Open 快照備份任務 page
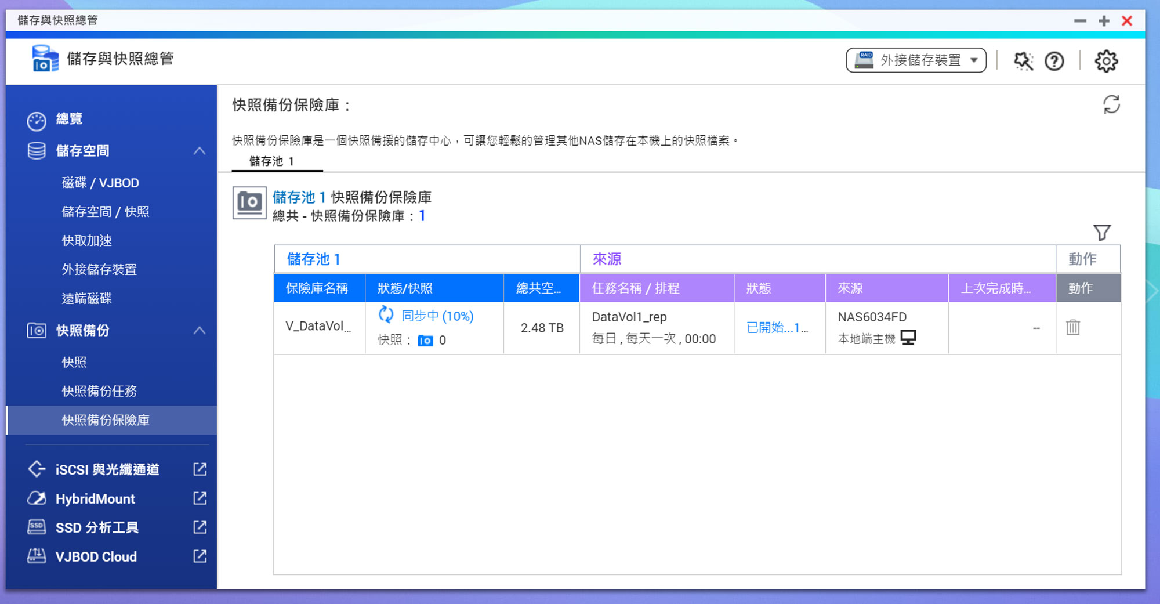Image resolution: width=1160 pixels, height=604 pixels. coord(99,392)
